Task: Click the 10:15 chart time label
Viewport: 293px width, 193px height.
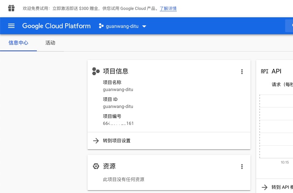Action: click(284, 162)
